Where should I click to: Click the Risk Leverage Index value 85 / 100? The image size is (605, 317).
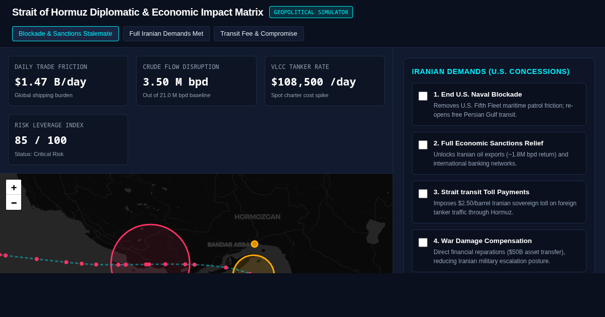(41, 140)
